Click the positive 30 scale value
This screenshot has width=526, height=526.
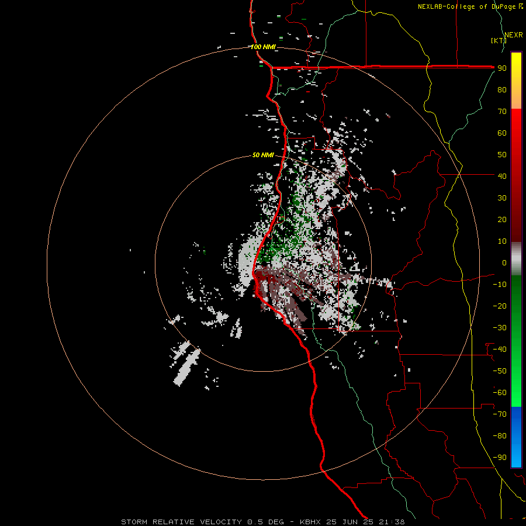(502, 198)
